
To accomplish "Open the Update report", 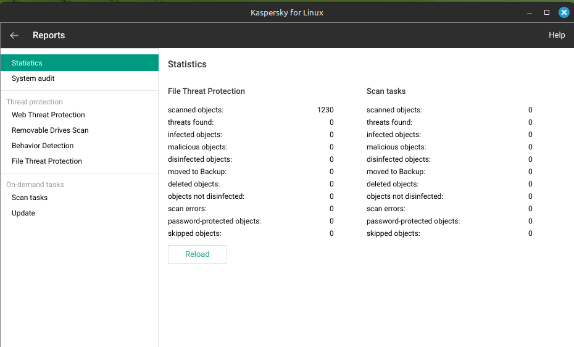I will tap(80, 212).
